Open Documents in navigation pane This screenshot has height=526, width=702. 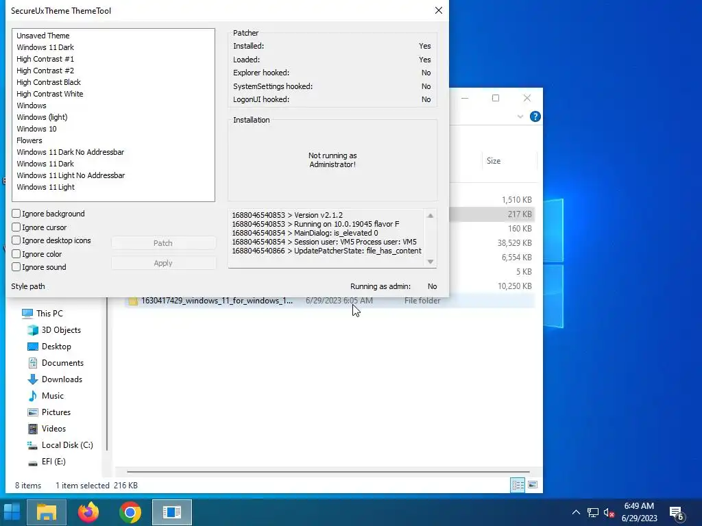pyautogui.click(x=62, y=363)
